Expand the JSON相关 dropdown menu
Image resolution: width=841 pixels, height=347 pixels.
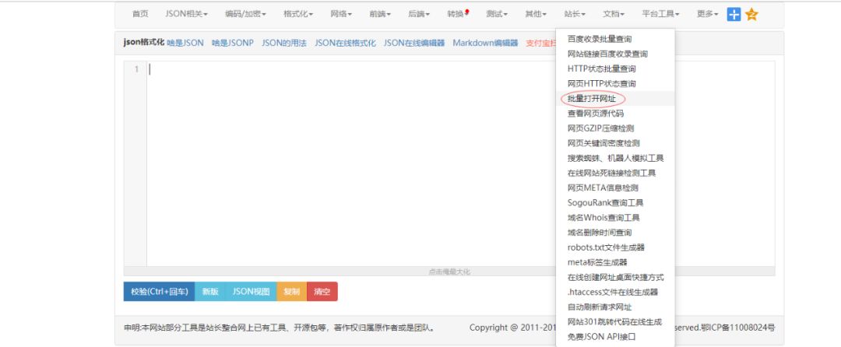pyautogui.click(x=186, y=15)
